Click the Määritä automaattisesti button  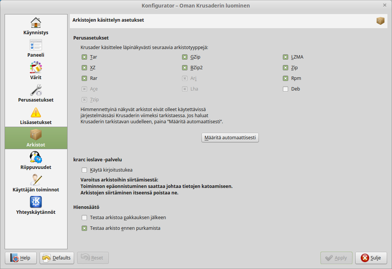(x=230, y=138)
